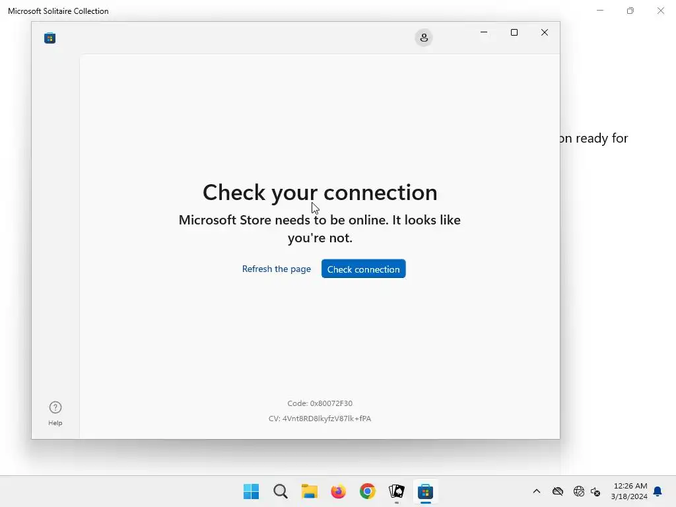Open the account profile icon in Store

tap(424, 38)
